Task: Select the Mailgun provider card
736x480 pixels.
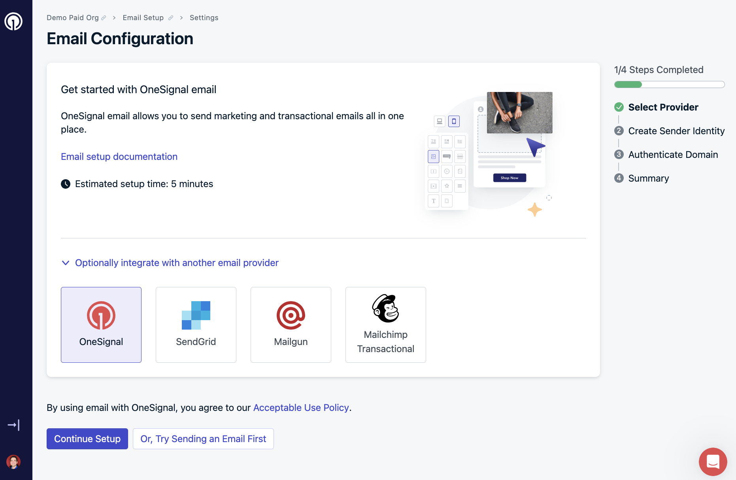Action: click(x=291, y=325)
